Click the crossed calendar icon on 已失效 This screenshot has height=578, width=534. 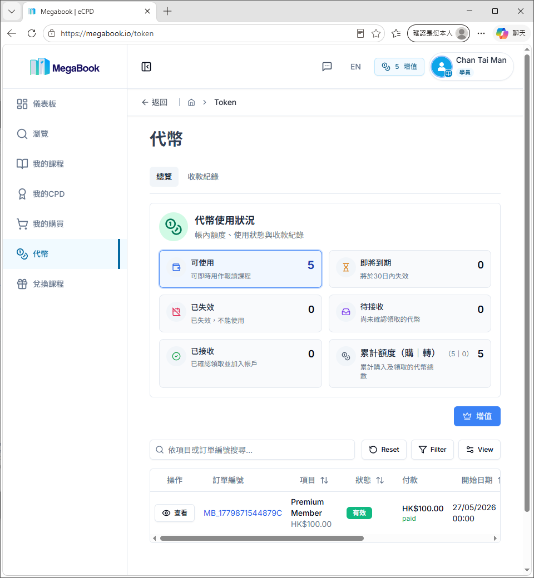pos(176,312)
